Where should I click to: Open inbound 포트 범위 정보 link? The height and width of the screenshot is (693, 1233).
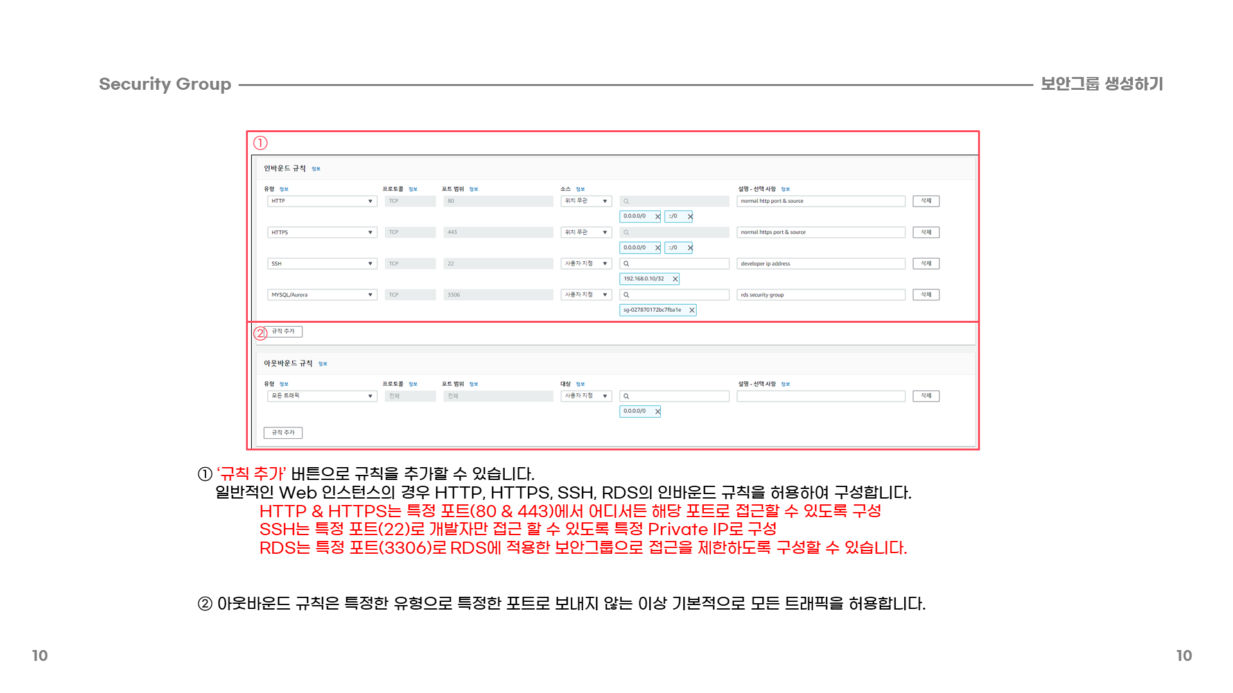474,189
